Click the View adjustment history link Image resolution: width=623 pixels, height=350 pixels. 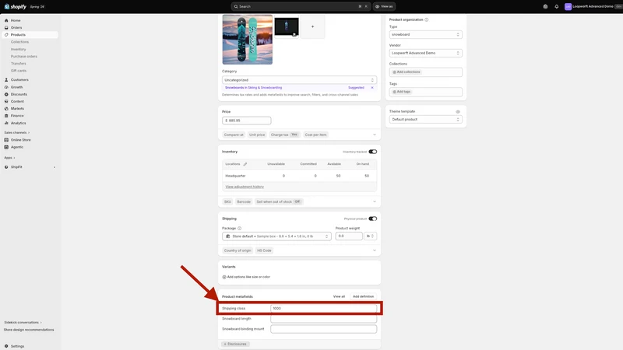245,187
